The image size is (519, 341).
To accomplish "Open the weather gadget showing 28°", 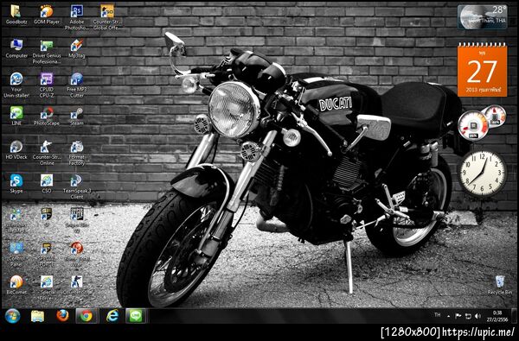I will [x=483, y=16].
